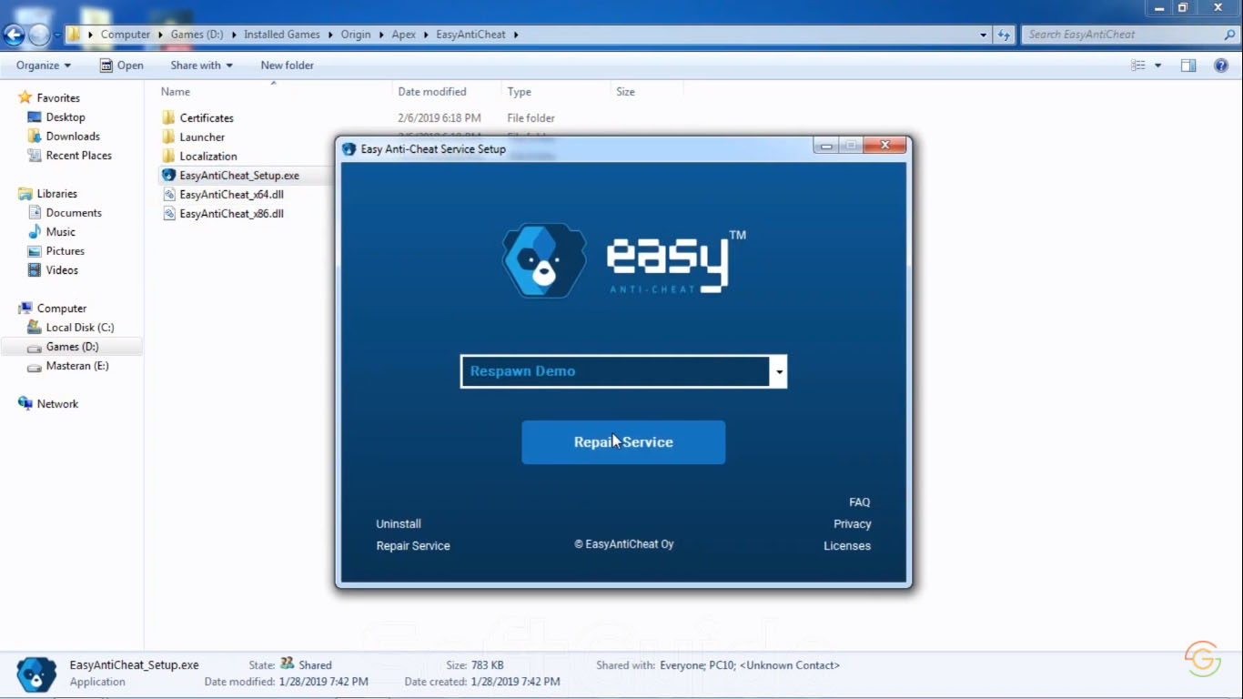This screenshot has width=1243, height=699.
Task: Open the view options dropdown arrow
Action: tap(1157, 66)
